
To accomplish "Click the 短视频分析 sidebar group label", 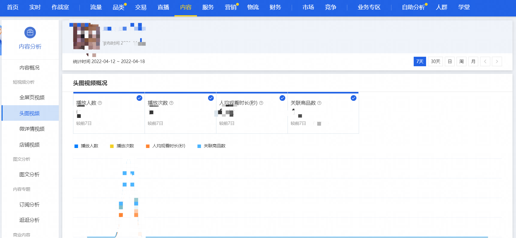I will point(24,82).
